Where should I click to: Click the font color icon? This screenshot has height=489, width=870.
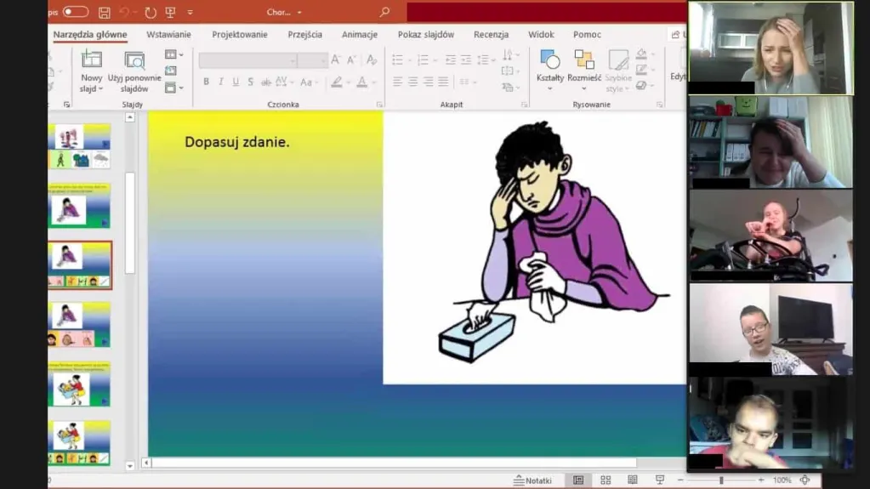click(x=362, y=82)
